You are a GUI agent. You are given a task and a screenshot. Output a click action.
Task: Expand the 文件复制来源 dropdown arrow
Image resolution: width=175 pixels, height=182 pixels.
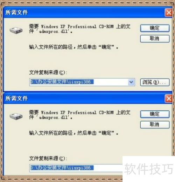click(131, 82)
